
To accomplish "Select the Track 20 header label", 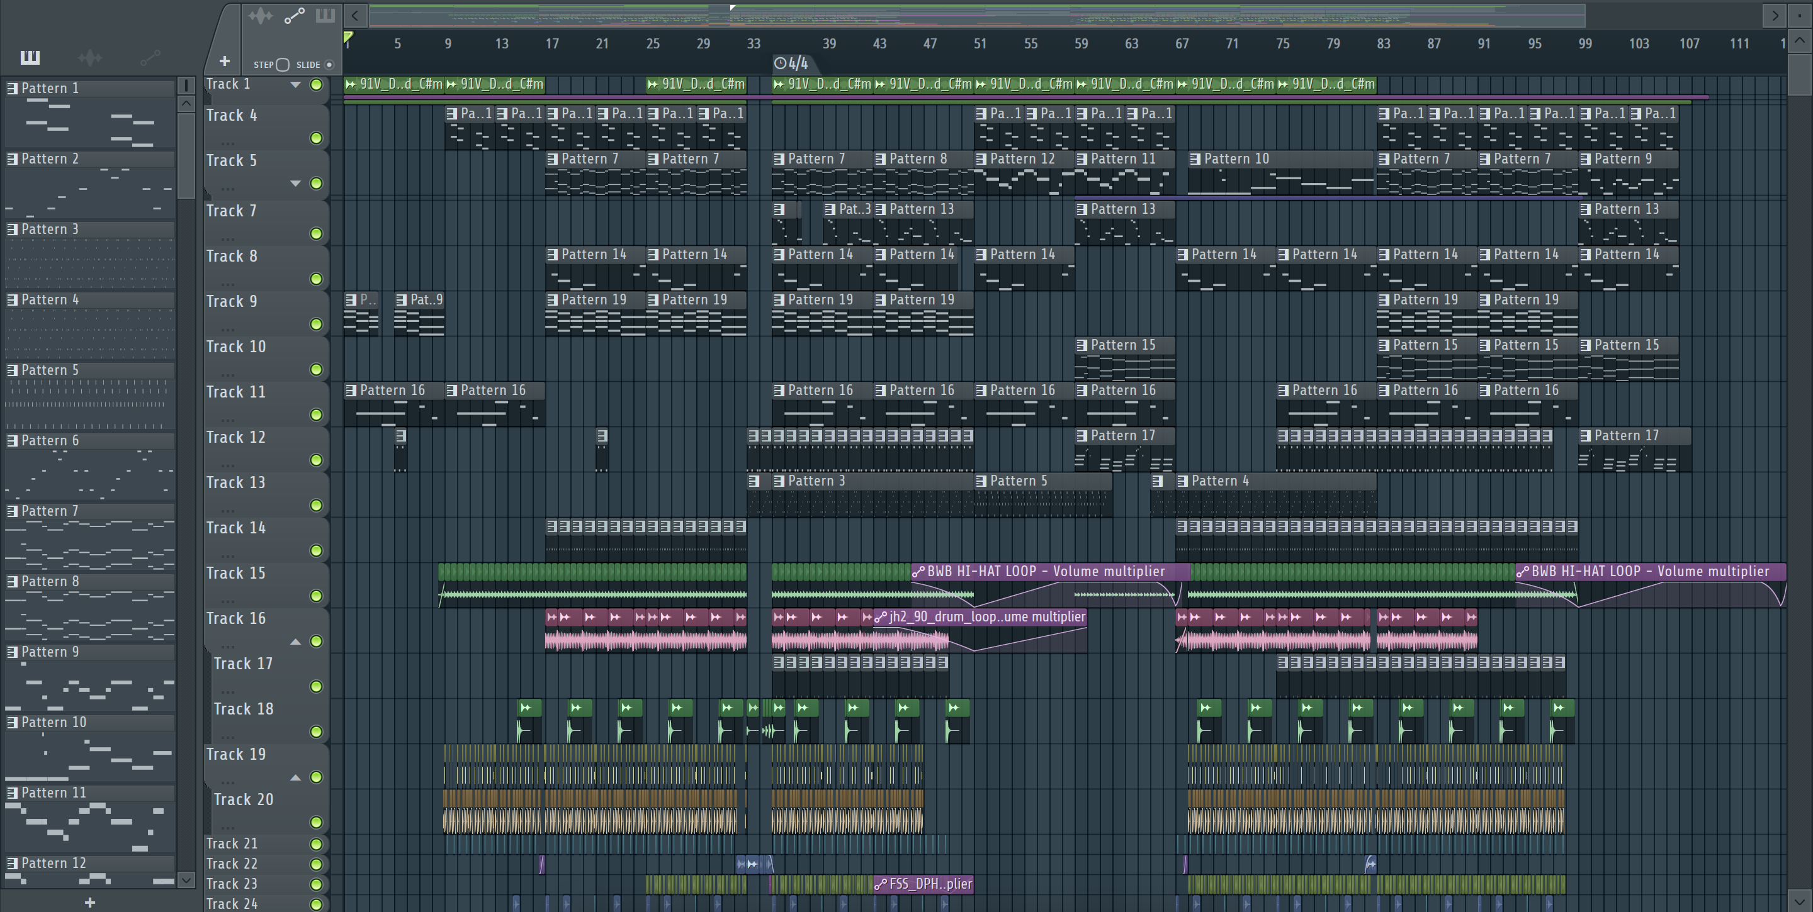I will click(x=244, y=799).
